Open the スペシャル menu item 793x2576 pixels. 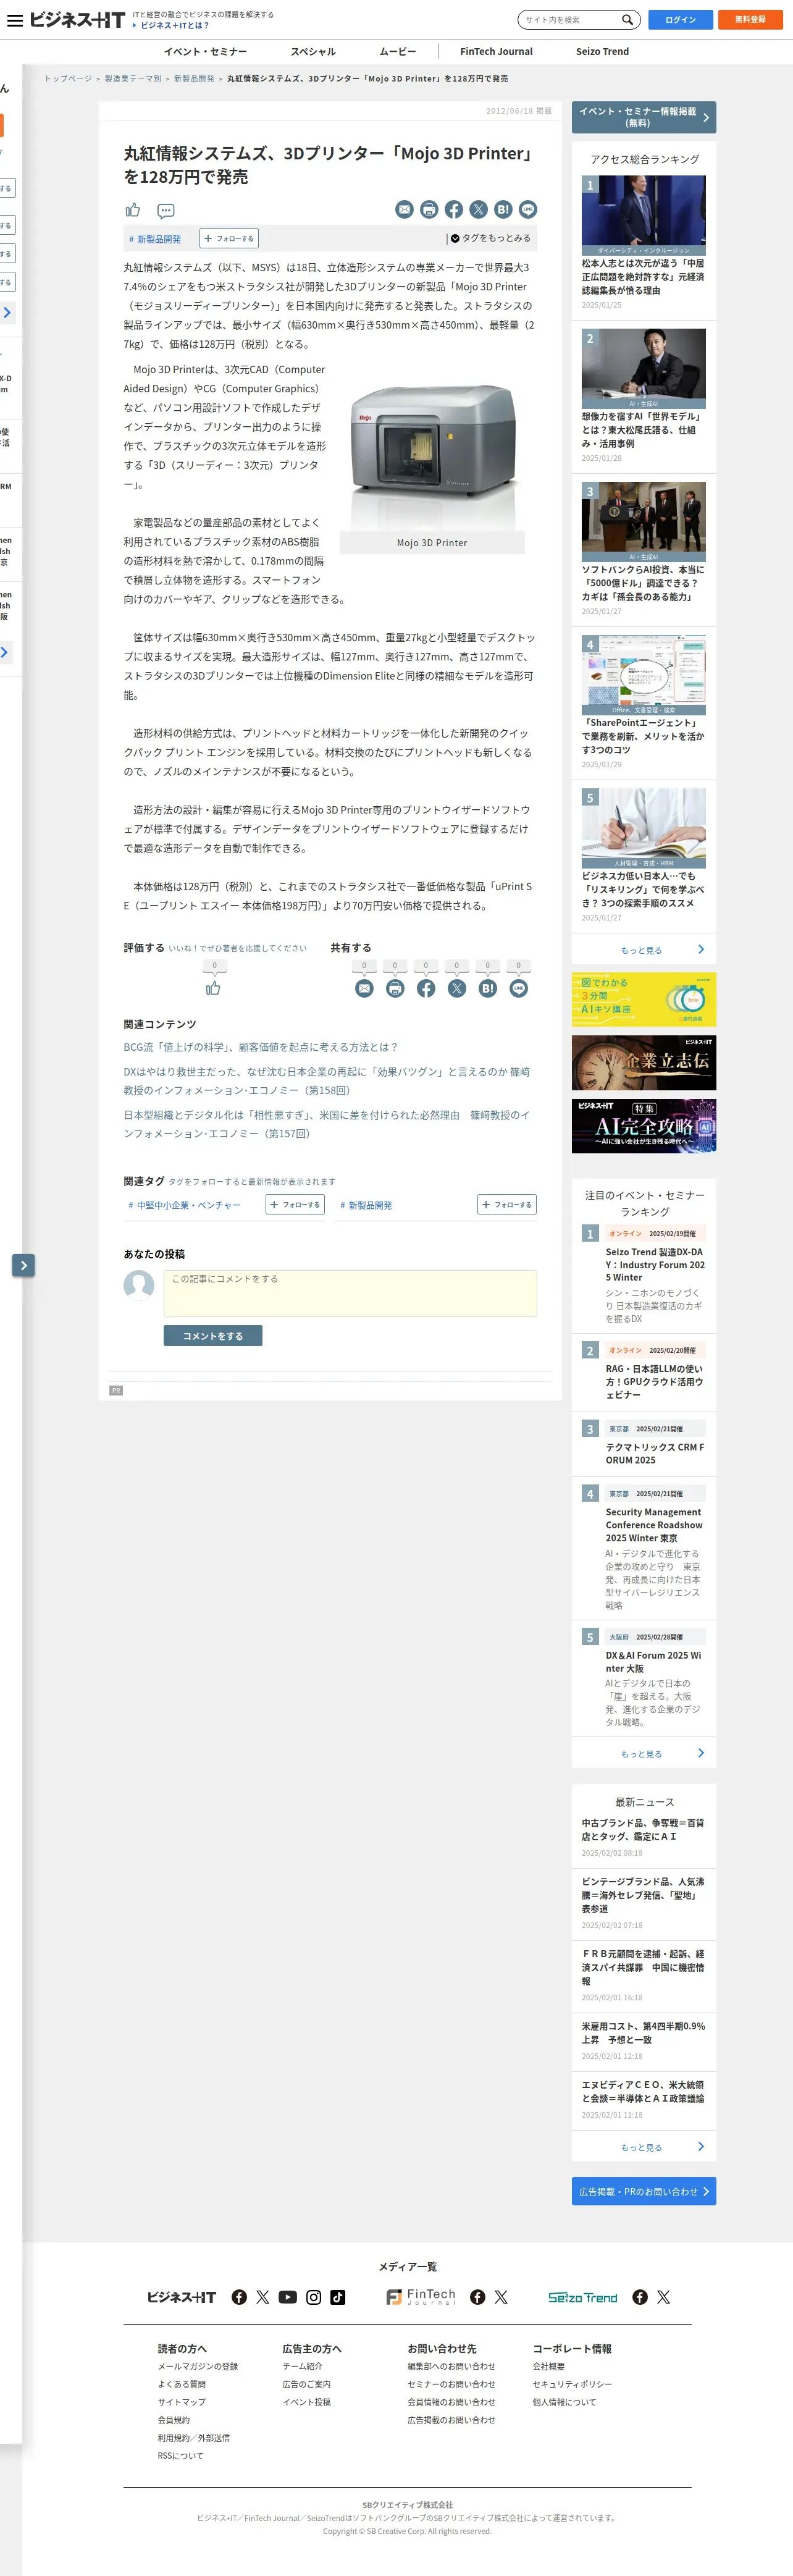(x=313, y=52)
